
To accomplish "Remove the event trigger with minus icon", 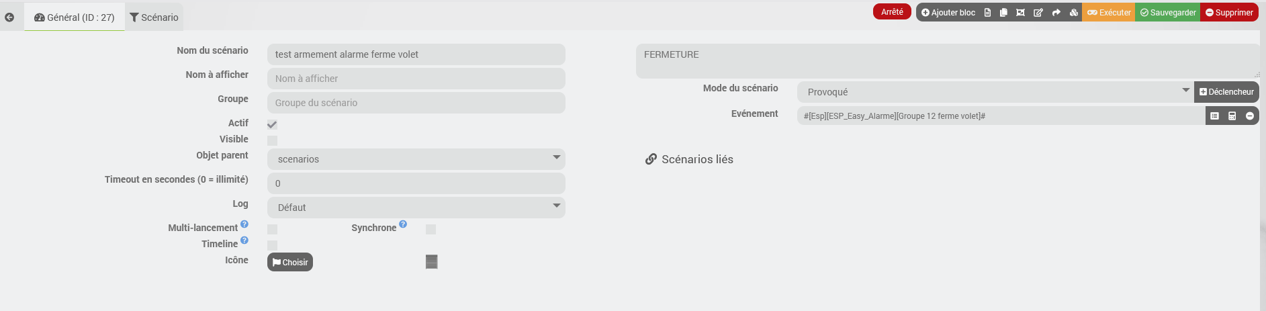I will [1250, 116].
